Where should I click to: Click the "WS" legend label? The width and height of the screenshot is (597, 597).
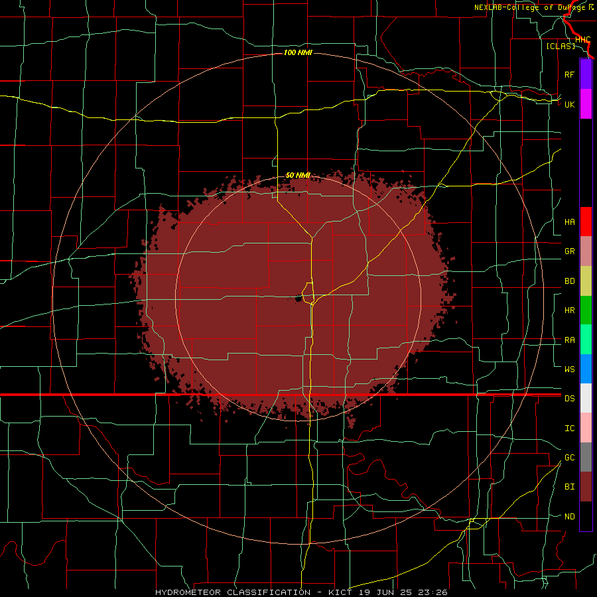click(x=569, y=369)
